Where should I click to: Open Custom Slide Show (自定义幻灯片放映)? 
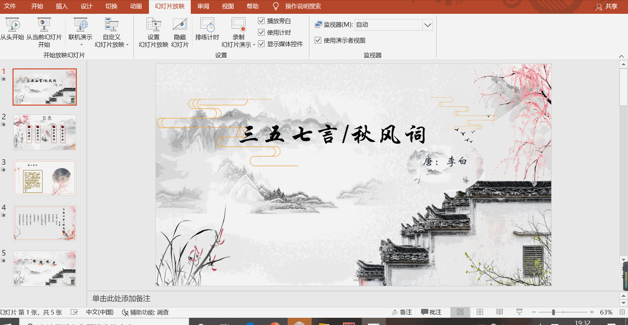(x=112, y=33)
